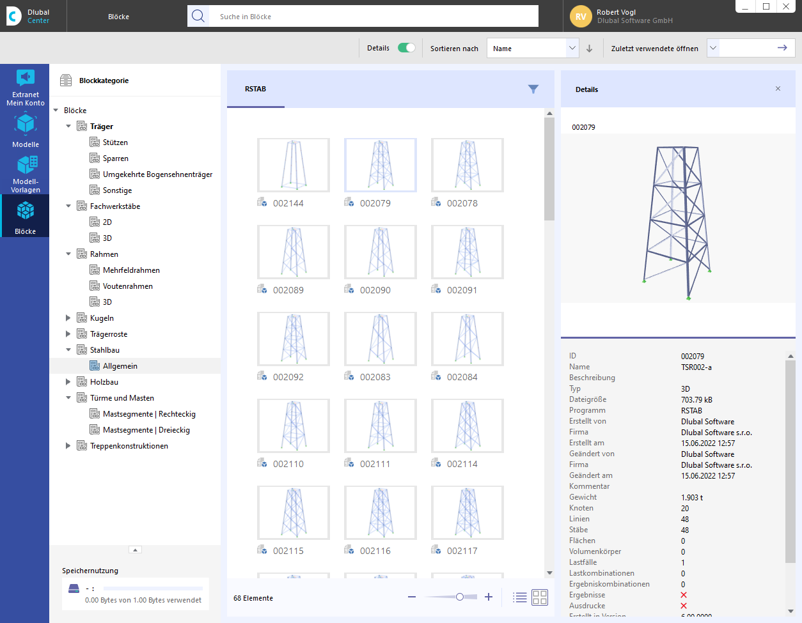
Task: Open the Zuletzt verwendete öffnen dropdown
Action: [713, 48]
